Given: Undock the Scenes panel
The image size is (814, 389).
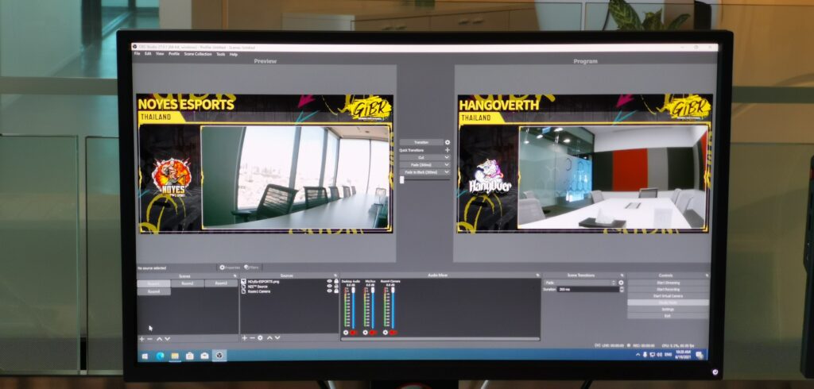Looking at the screenshot, I should (x=235, y=276).
